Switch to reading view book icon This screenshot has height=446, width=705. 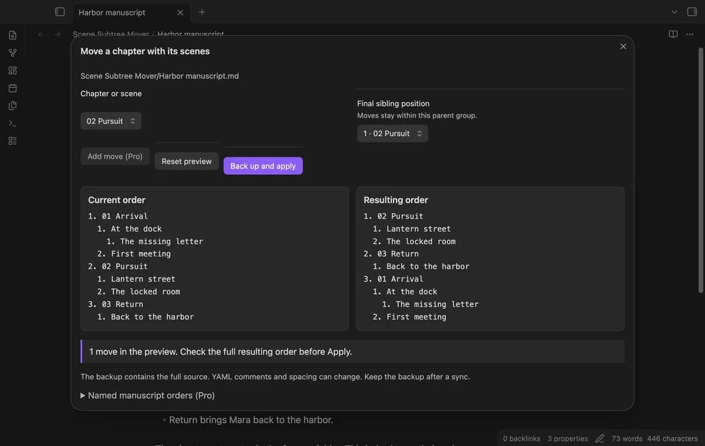click(x=673, y=34)
